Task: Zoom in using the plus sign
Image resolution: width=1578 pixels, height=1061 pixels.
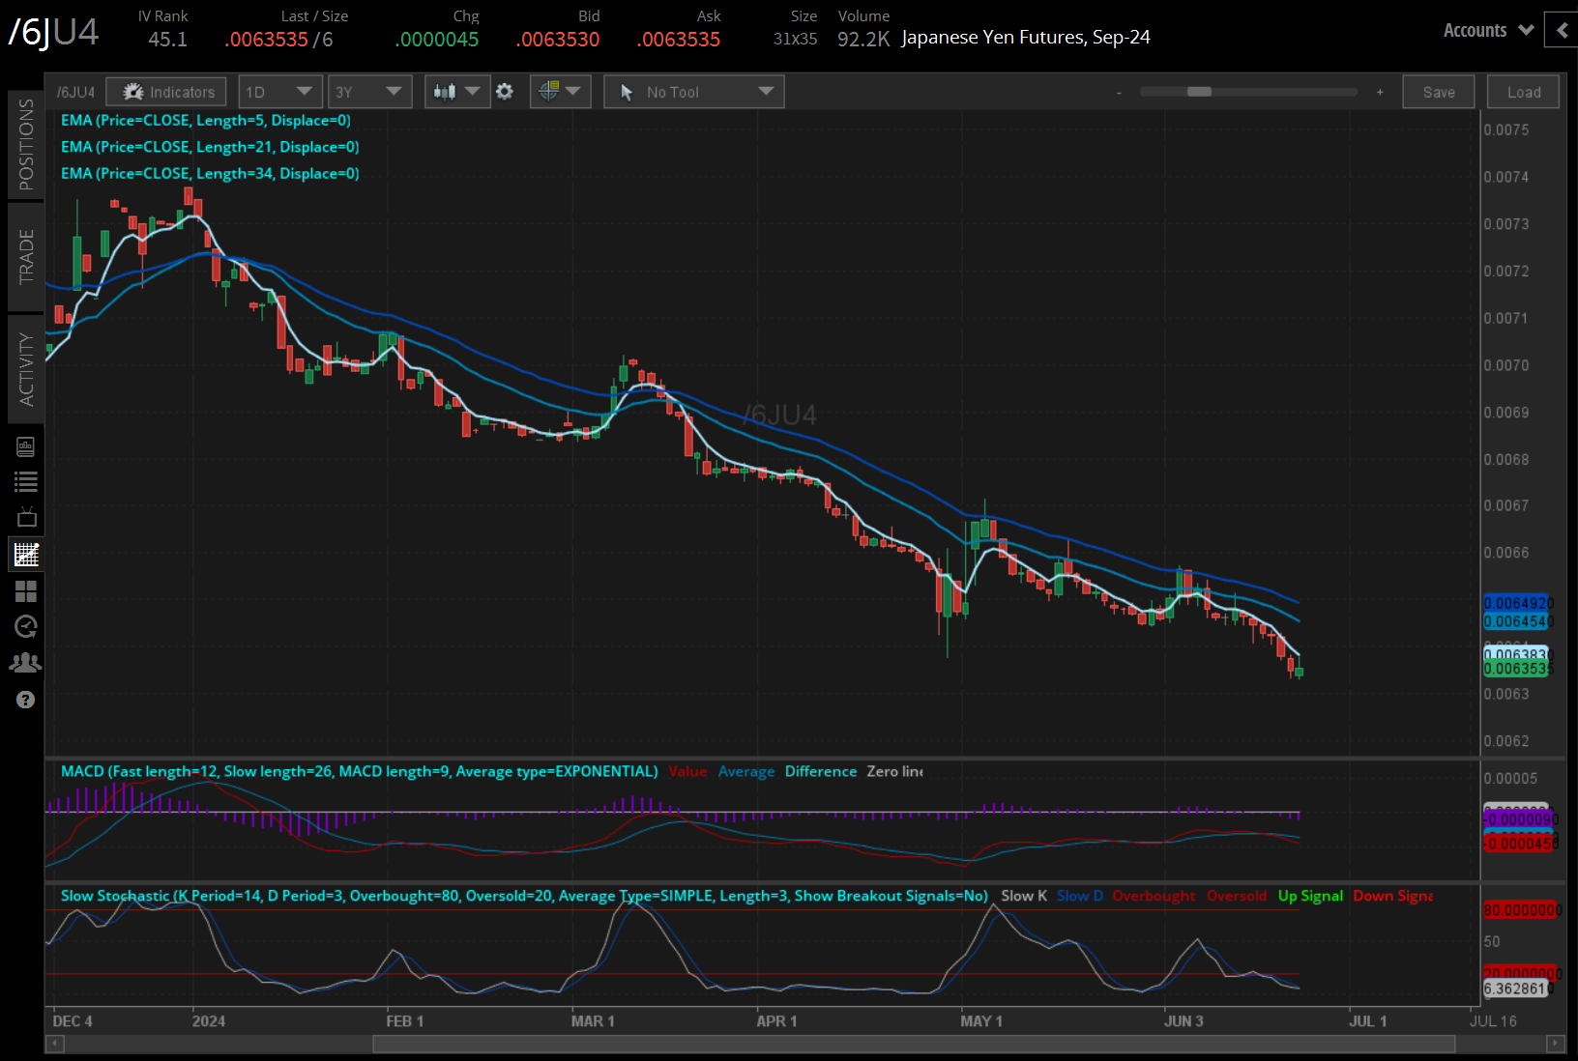Action: click(1380, 93)
